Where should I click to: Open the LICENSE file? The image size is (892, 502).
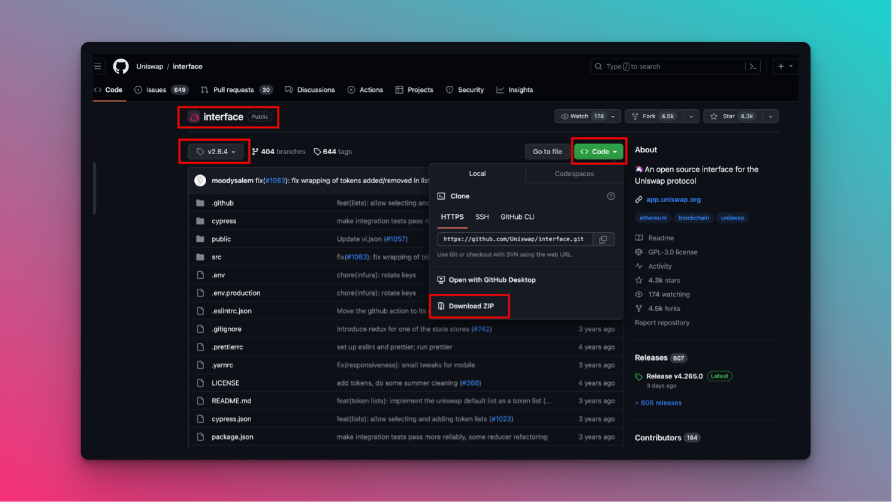tap(225, 383)
